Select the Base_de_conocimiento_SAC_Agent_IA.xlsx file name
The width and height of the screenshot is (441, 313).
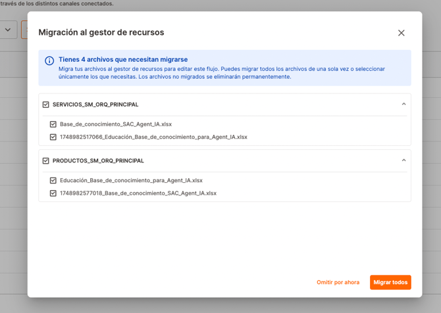click(116, 124)
